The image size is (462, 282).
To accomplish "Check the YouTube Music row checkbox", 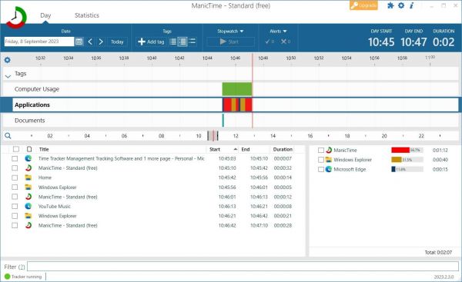I will point(15,206).
